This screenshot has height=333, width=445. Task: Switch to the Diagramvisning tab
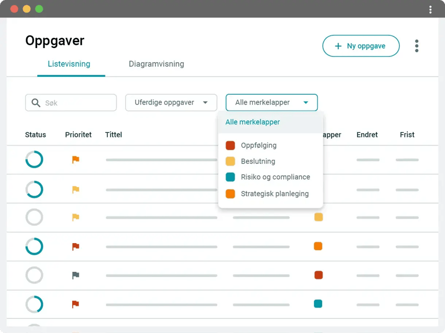(x=157, y=64)
